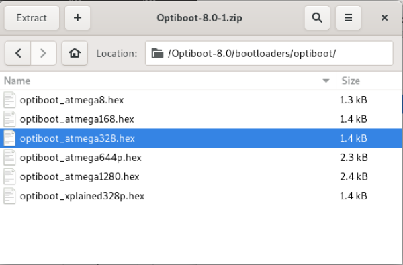The height and width of the screenshot is (265, 403).
Task: Open the hamburger menu
Action: tap(348, 18)
